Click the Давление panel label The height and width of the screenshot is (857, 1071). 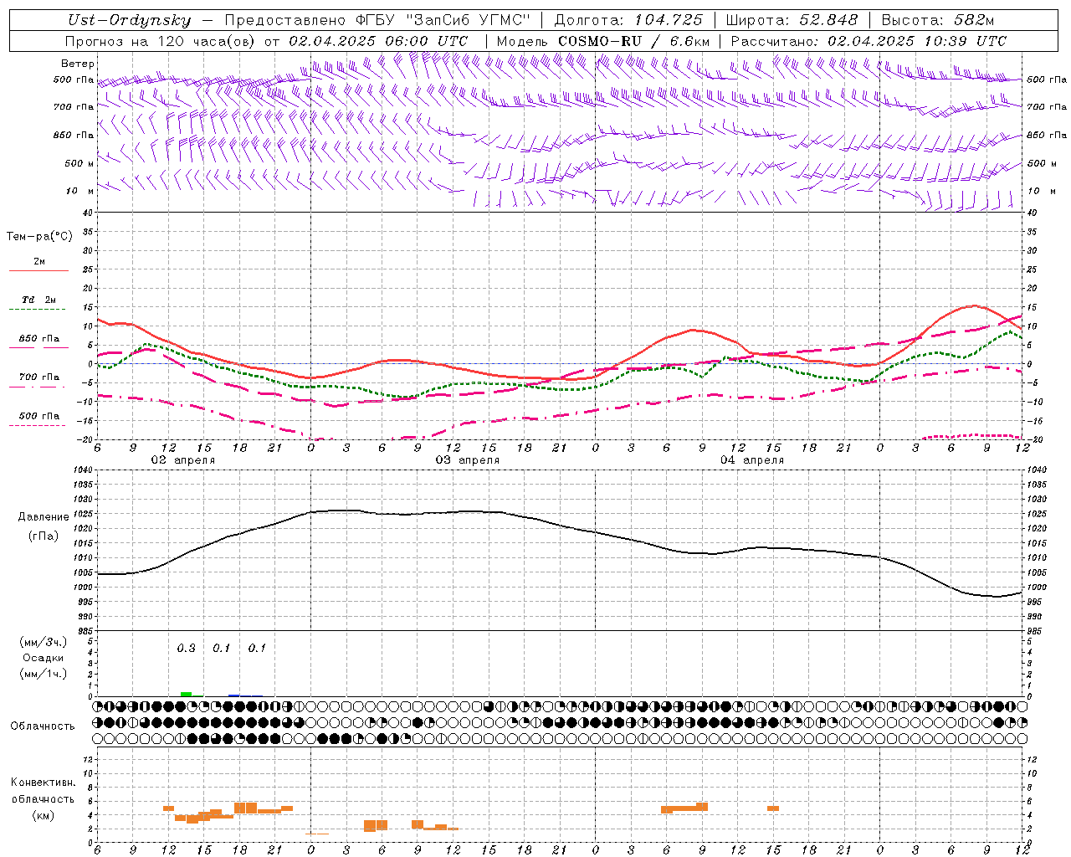[x=43, y=517]
